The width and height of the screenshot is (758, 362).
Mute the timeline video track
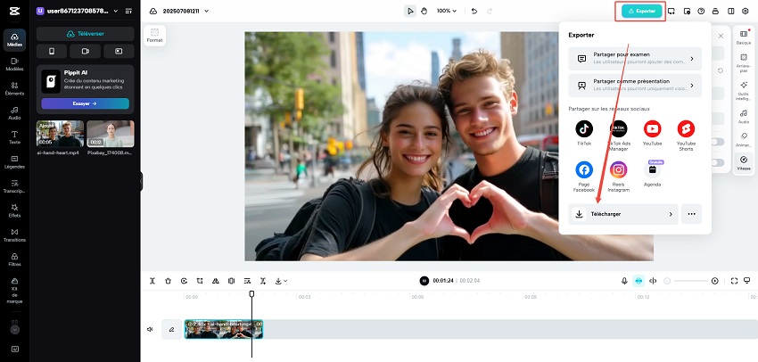point(150,329)
